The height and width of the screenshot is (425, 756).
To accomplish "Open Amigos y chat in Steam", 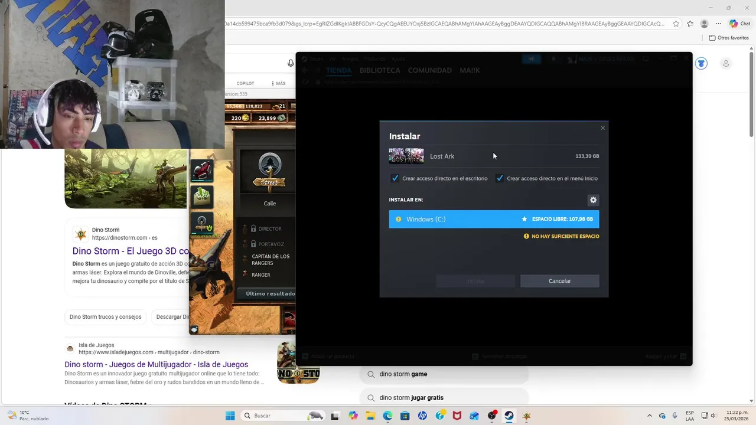I will coord(665,357).
